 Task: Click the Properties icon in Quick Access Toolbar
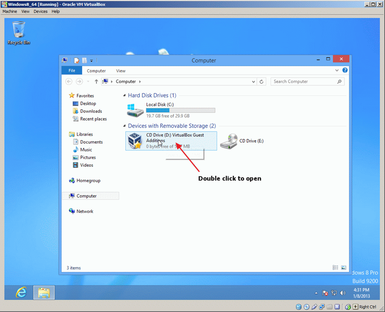(x=77, y=60)
